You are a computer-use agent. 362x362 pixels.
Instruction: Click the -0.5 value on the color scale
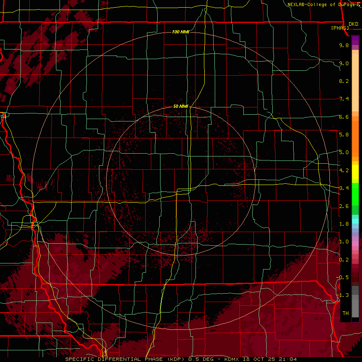342,277
